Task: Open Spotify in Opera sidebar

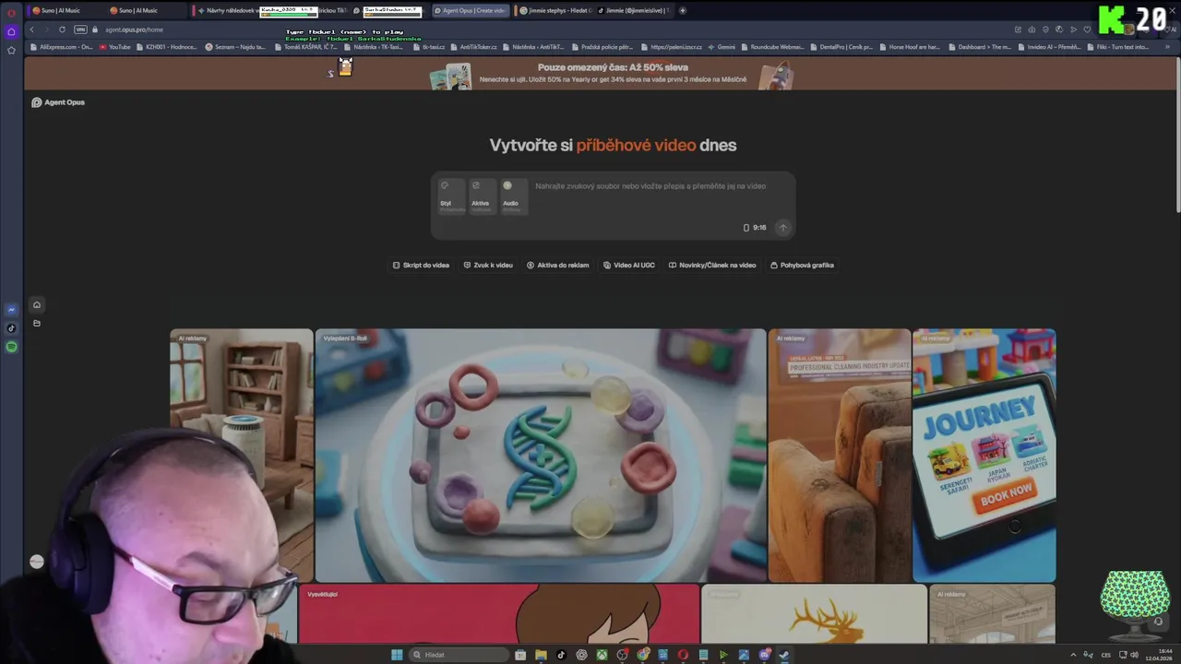Action: (11, 347)
